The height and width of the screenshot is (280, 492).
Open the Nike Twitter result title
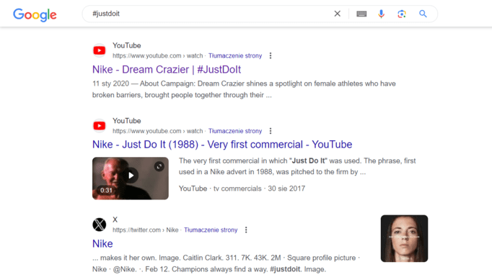(102, 244)
